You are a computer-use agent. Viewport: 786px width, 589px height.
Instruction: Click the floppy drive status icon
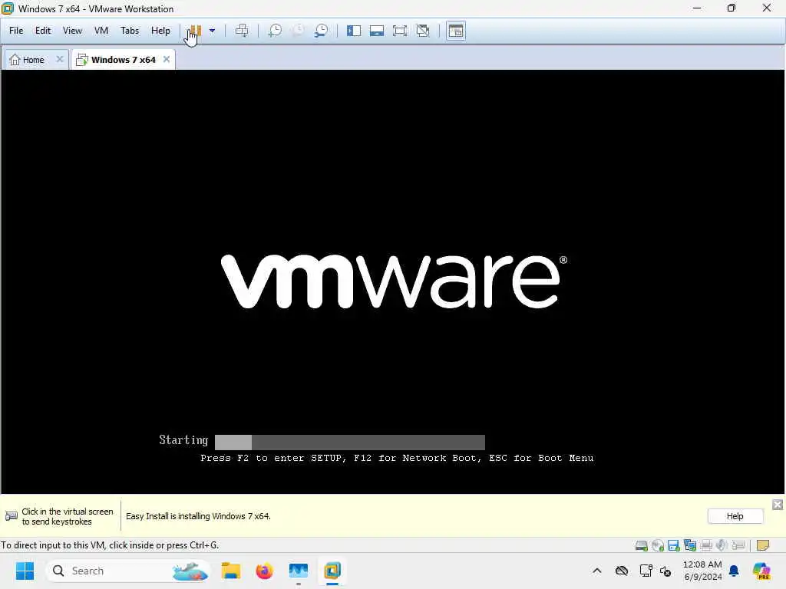[x=674, y=545]
